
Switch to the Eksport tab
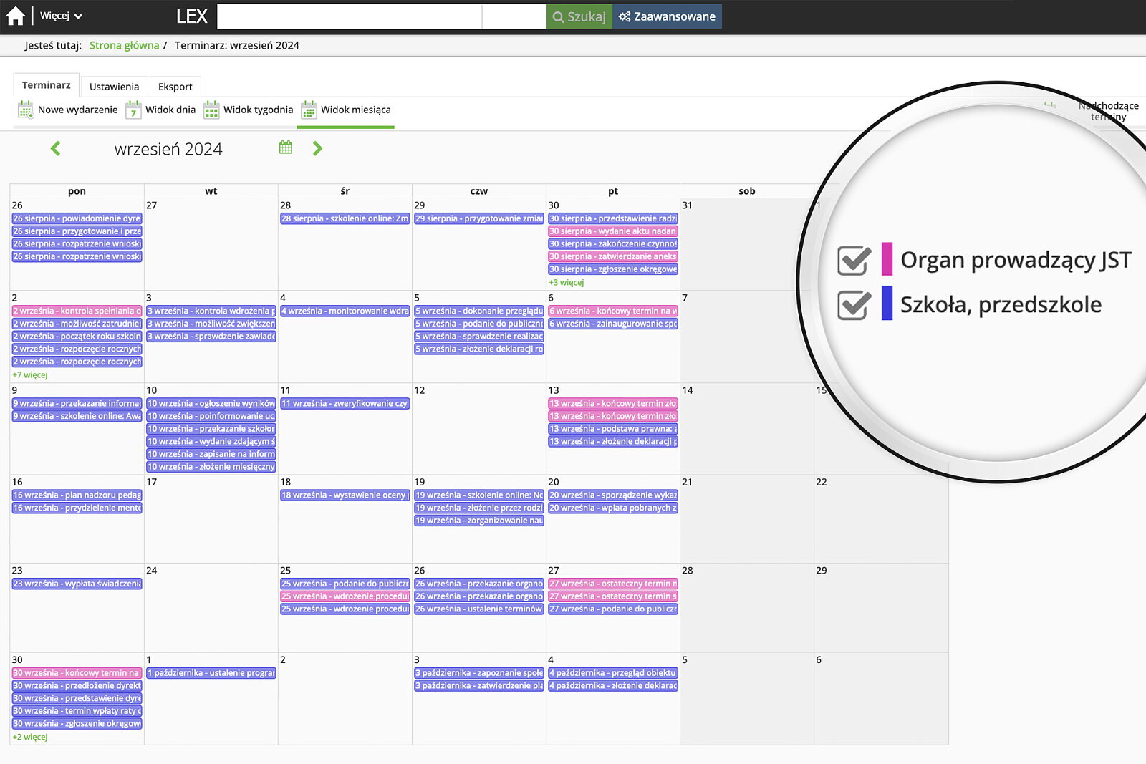175,87
